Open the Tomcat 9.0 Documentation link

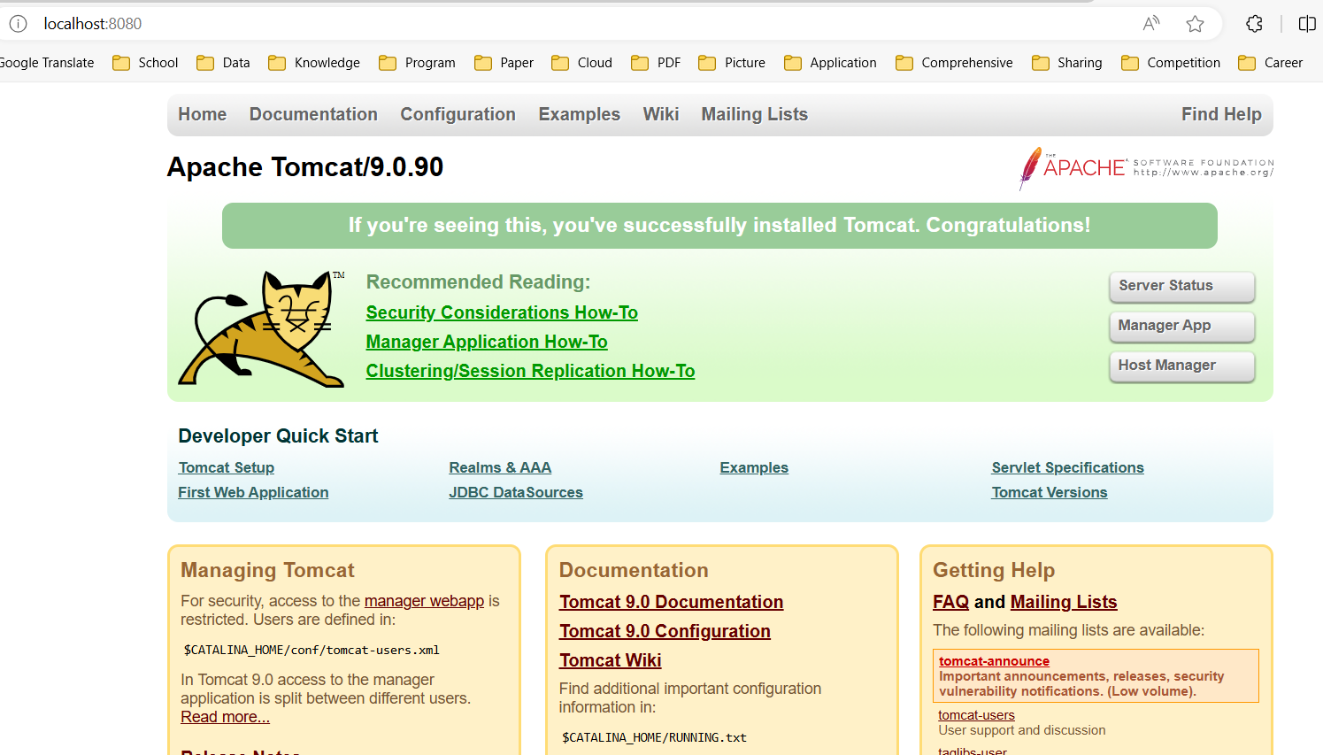pos(671,602)
